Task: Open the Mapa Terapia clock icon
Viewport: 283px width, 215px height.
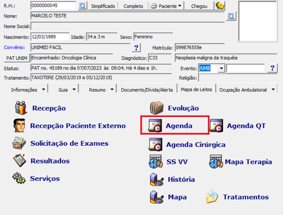Action: click(216, 161)
